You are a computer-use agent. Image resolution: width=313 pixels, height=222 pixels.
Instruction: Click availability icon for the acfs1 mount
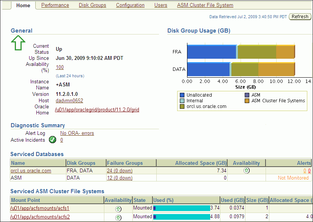118,208
